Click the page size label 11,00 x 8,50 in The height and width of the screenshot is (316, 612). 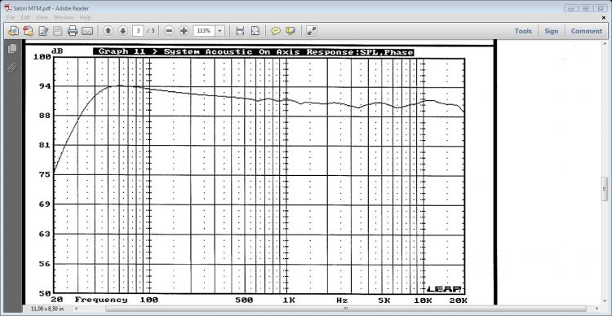click(x=47, y=309)
